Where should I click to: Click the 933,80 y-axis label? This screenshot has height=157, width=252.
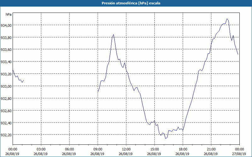[x=6, y=37]
